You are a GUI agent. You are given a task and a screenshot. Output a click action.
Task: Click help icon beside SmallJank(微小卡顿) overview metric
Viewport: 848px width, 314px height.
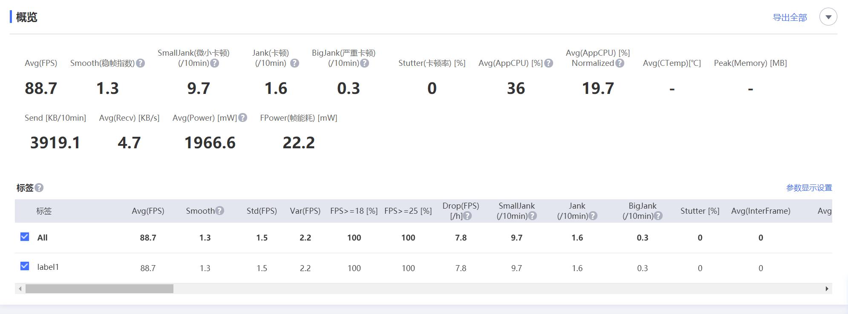(215, 63)
